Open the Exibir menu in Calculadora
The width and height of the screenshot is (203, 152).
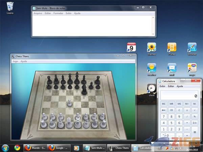pos(163,86)
